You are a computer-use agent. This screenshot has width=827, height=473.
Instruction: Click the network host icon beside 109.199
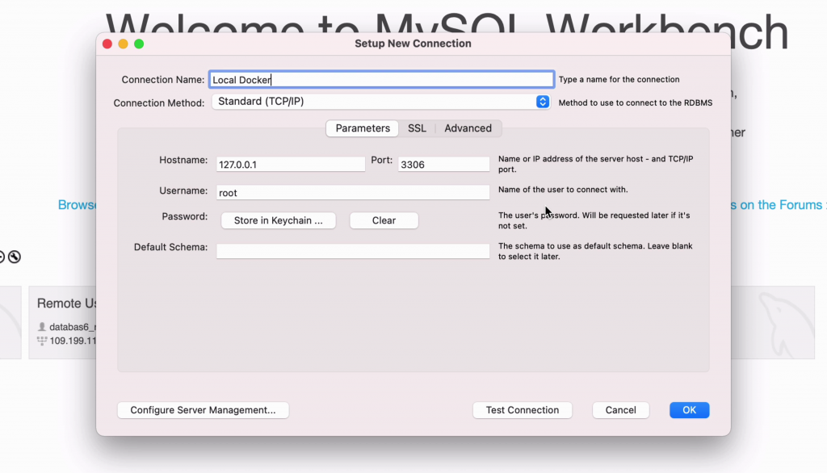point(43,341)
